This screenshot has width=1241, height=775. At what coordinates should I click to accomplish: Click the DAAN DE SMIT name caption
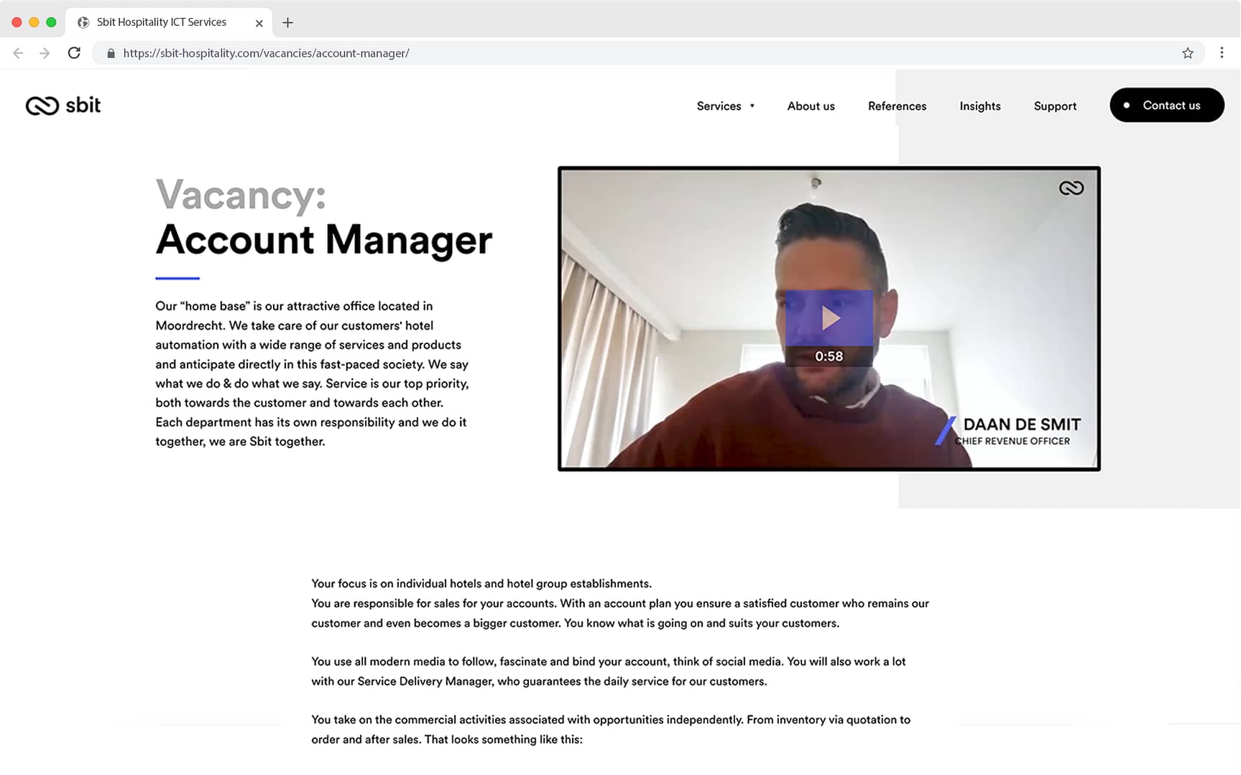point(1022,424)
